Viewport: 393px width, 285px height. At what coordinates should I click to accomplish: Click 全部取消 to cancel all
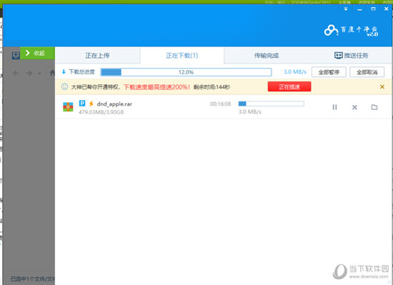(x=367, y=72)
